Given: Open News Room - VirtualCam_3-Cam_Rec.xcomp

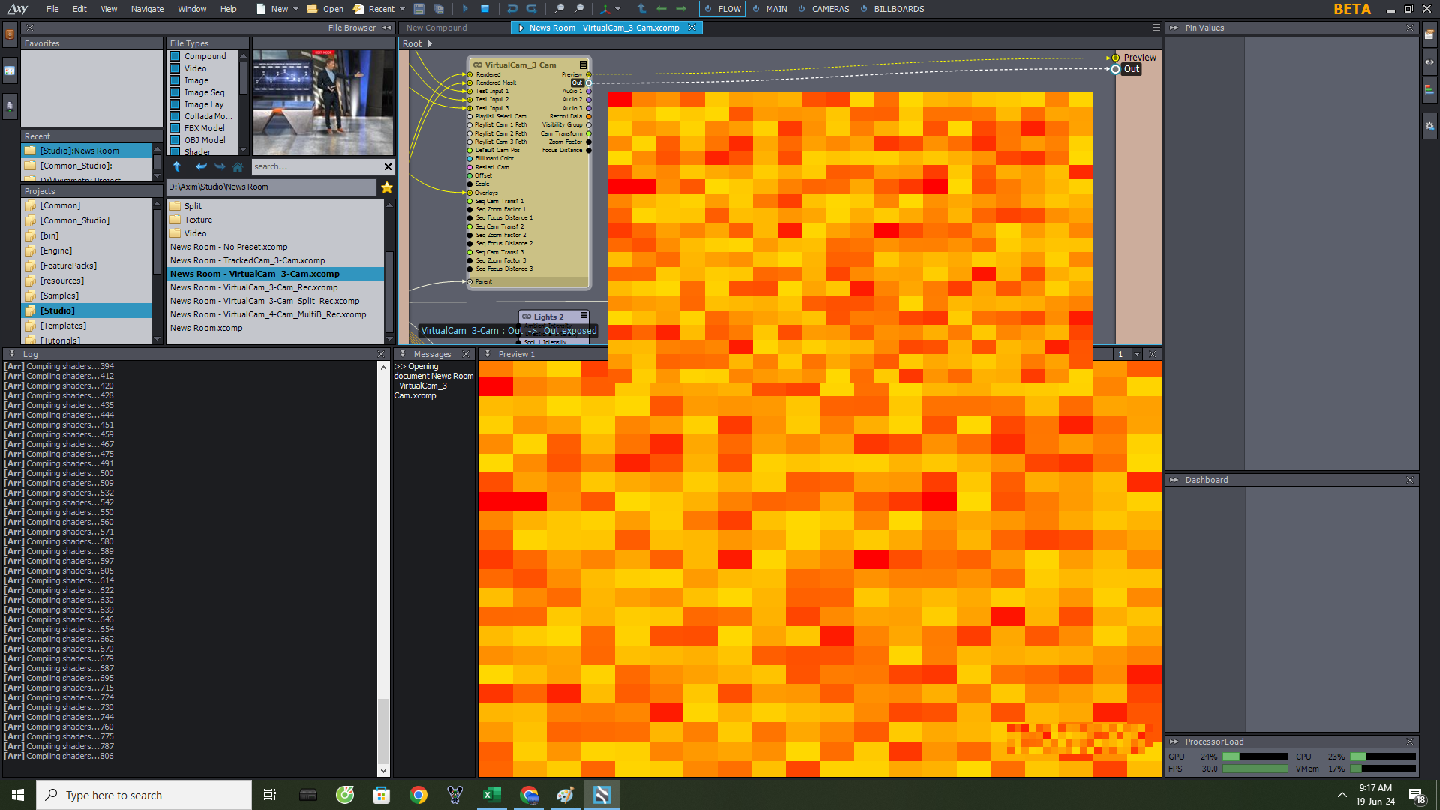Looking at the screenshot, I should (x=252, y=286).
